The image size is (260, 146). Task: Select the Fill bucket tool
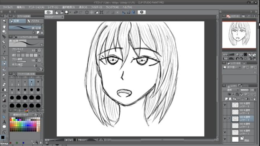click(x=4, y=96)
